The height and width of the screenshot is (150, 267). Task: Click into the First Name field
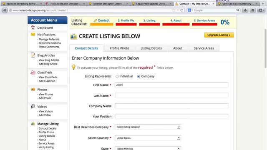point(171,85)
